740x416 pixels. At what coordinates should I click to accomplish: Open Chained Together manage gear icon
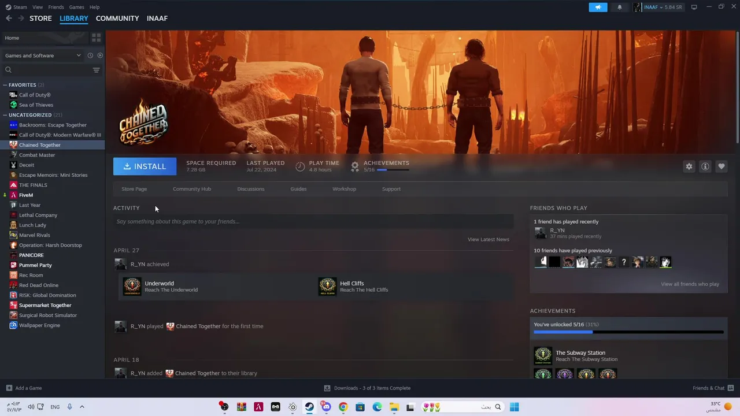pyautogui.click(x=689, y=166)
